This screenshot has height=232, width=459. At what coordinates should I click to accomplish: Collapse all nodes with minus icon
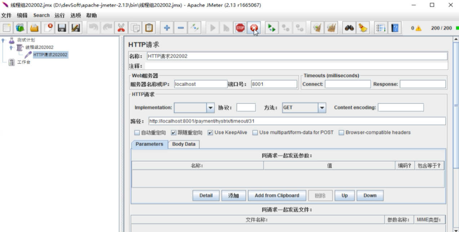pos(181,28)
